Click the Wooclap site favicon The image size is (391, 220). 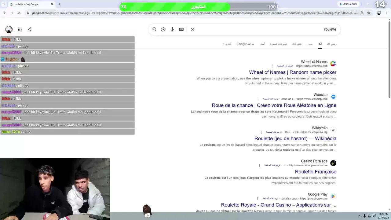(333, 97)
